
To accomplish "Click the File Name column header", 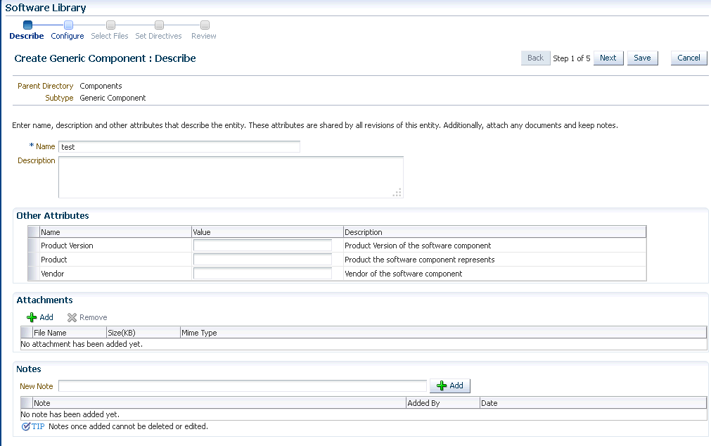I will coord(70,333).
